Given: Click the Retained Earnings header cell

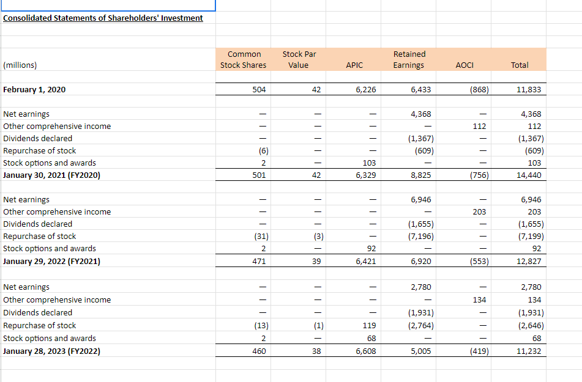Looking at the screenshot, I should point(408,59).
